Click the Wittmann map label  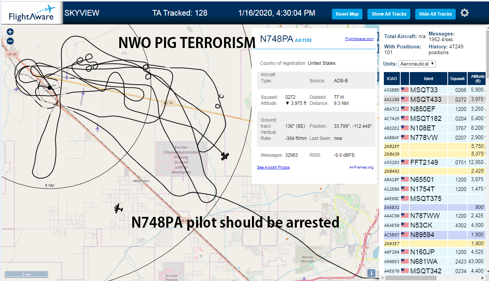pos(141,181)
